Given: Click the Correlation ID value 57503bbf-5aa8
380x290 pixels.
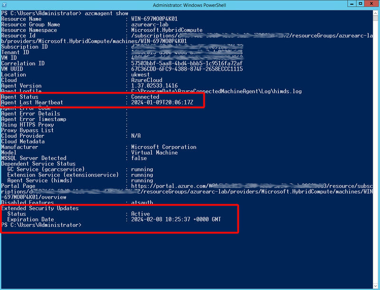Looking at the screenshot, I should pos(187,64).
